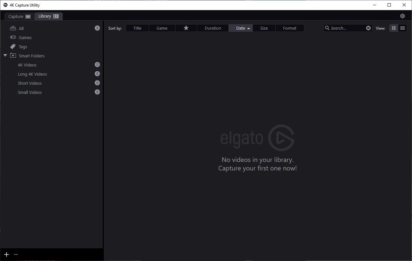Toggle Date sort order
412x261 pixels.
[240, 28]
